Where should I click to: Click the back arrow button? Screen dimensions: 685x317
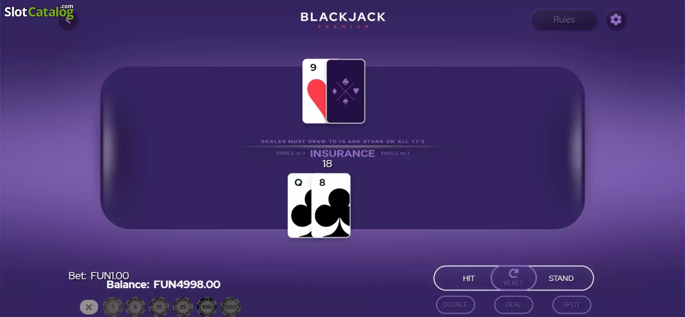[68, 20]
